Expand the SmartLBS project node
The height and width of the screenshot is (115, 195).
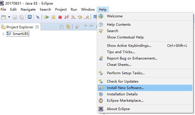[3, 34]
